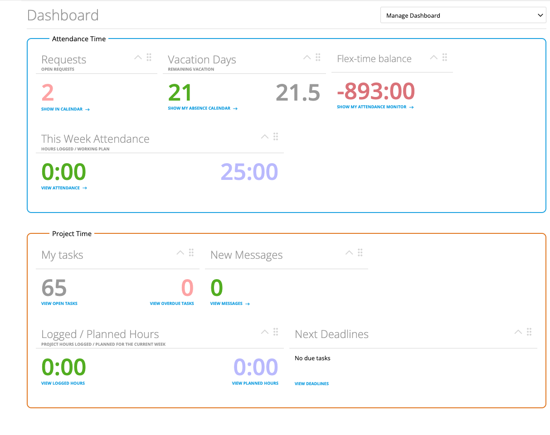The height and width of the screenshot is (435, 550).
Task: Collapse the Requests widget
Action: (138, 58)
